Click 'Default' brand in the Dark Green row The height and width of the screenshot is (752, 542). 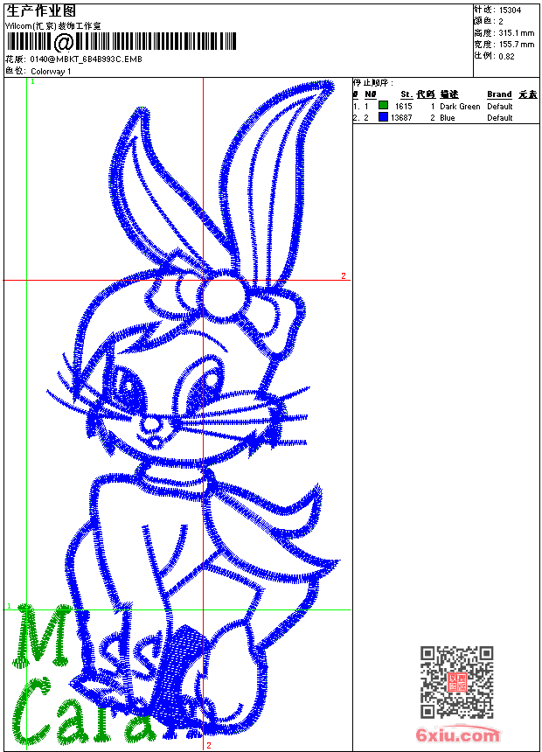[499, 107]
